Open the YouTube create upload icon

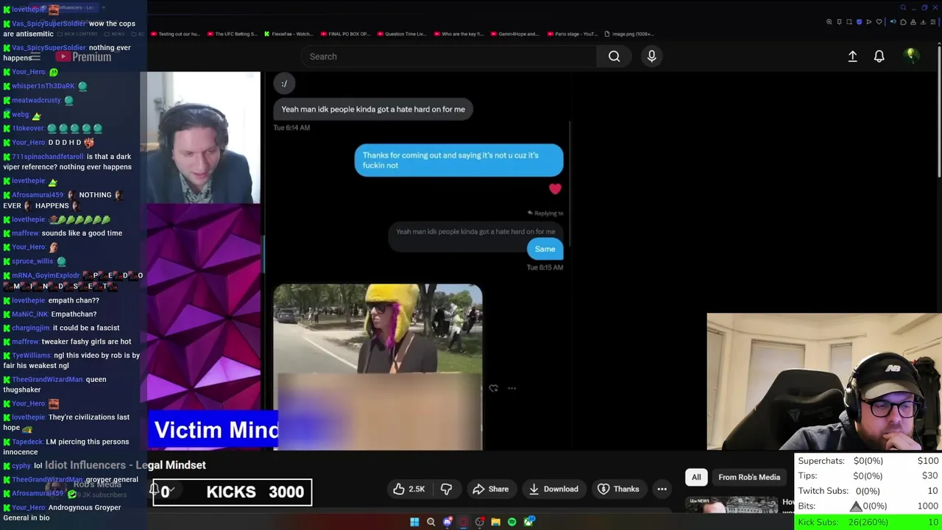click(852, 56)
